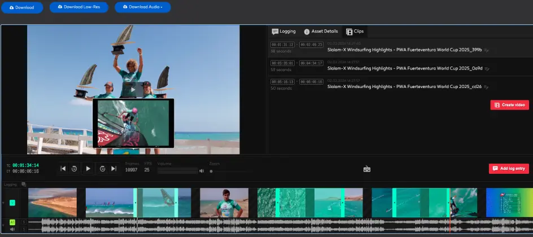Open the Download Audio dropdown

(142, 7)
